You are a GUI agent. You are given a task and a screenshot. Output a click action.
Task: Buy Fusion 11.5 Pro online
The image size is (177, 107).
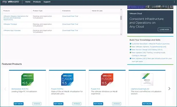click(58, 104)
